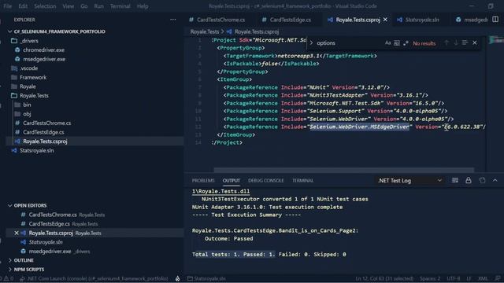Close the find widget

(x=475, y=42)
